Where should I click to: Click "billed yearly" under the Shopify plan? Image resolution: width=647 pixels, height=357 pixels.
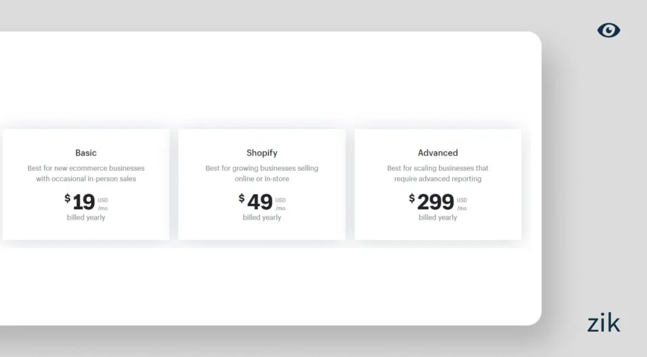262,218
